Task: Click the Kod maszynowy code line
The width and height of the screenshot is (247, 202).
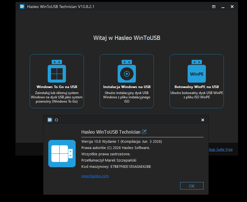Action: click(116, 167)
